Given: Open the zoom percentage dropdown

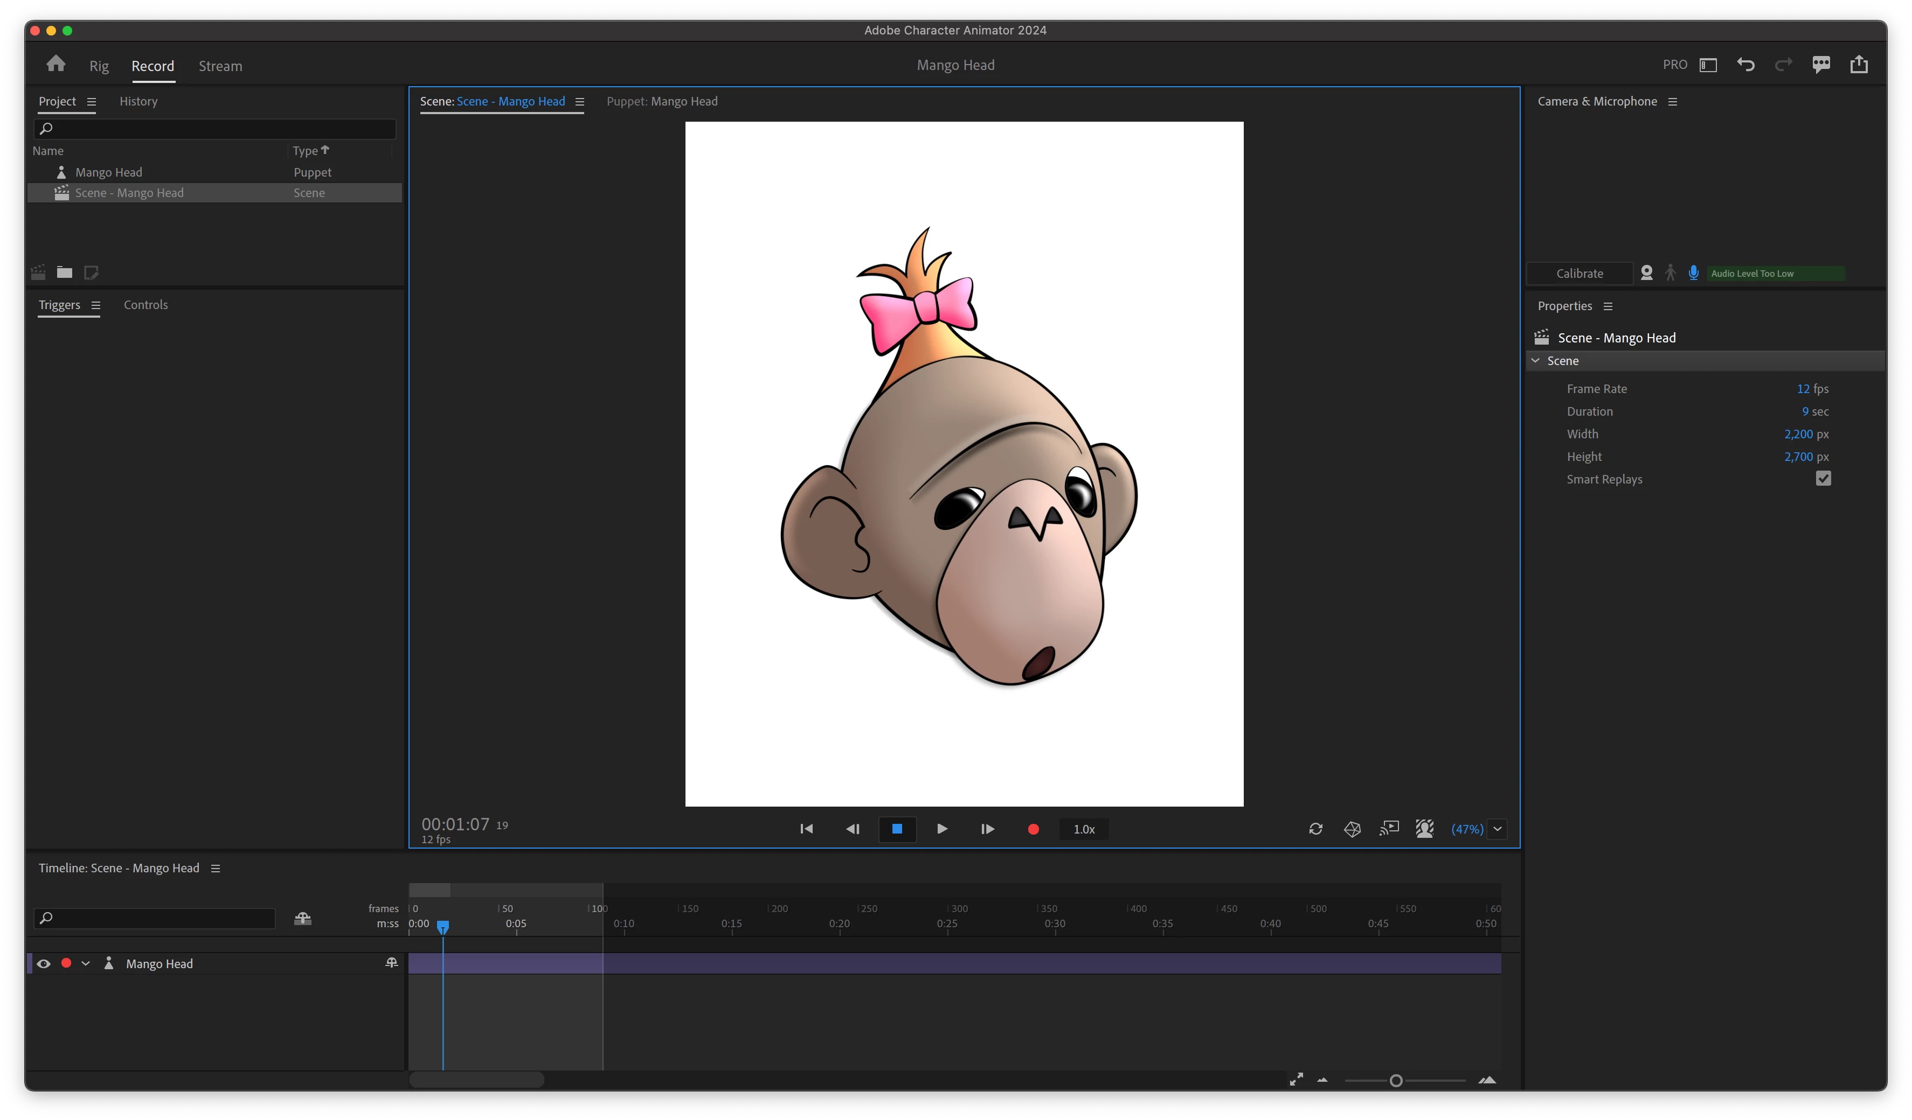Looking at the screenshot, I should click(1497, 829).
